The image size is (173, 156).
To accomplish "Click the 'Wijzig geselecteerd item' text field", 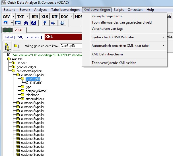I will pyautogui.click(x=71, y=45).
